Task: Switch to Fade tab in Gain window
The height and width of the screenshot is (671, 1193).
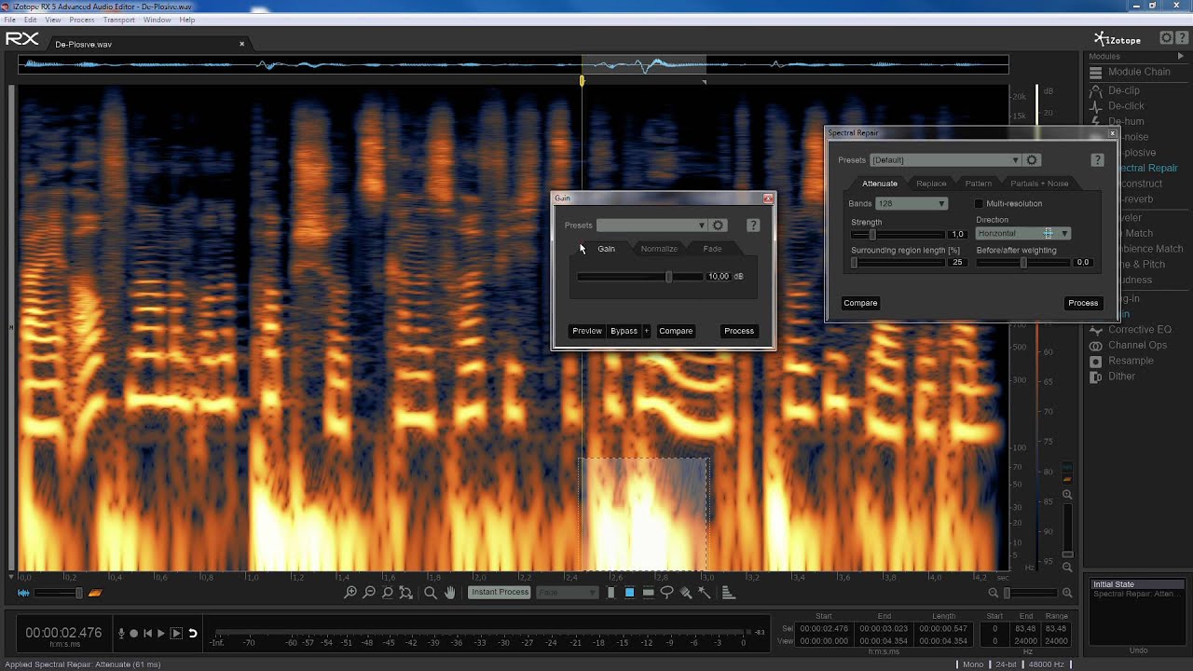Action: point(712,249)
